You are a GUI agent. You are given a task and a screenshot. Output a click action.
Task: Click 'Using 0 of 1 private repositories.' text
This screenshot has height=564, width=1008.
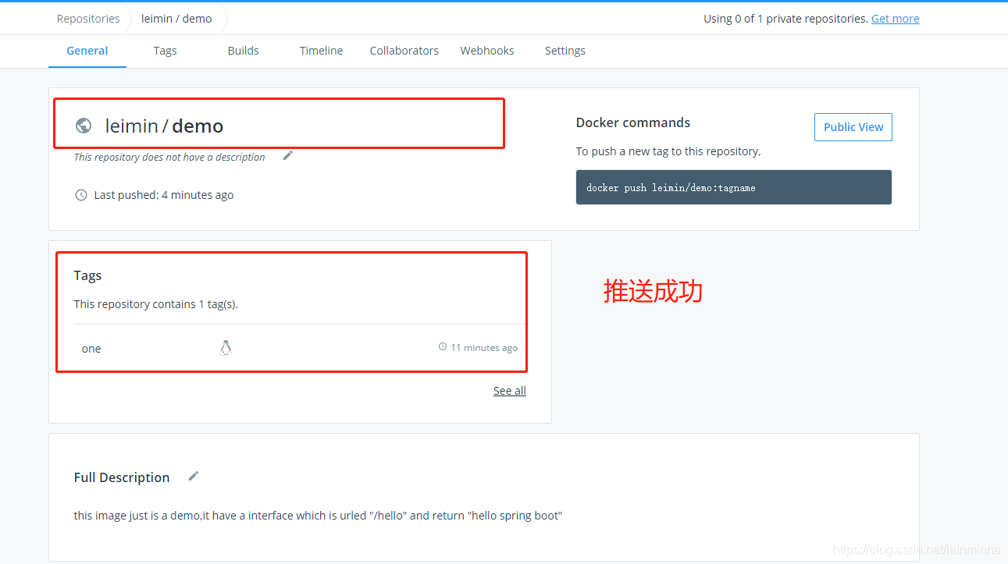point(785,19)
